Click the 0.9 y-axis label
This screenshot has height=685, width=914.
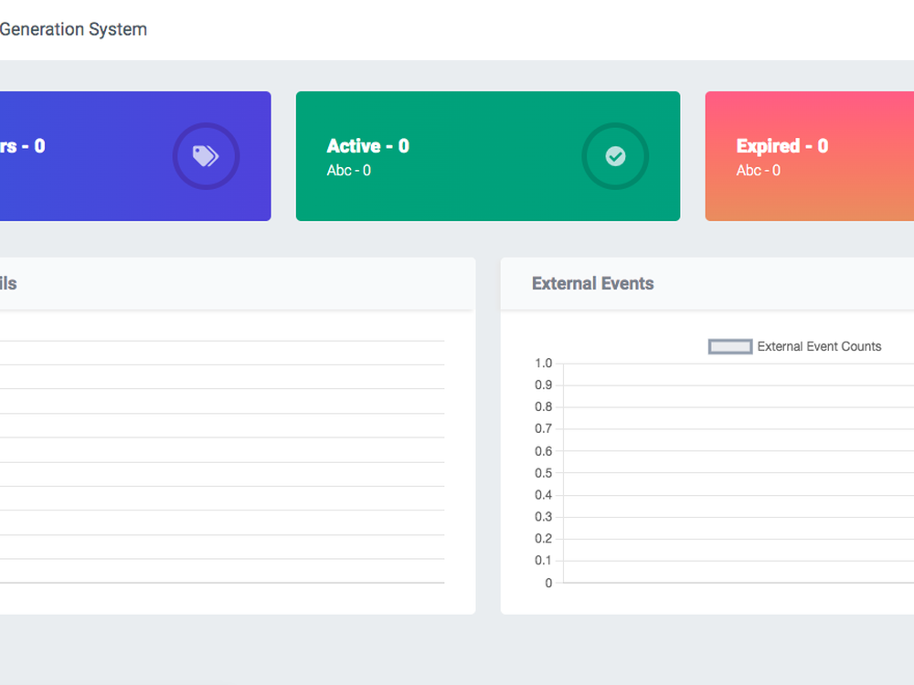click(x=543, y=385)
